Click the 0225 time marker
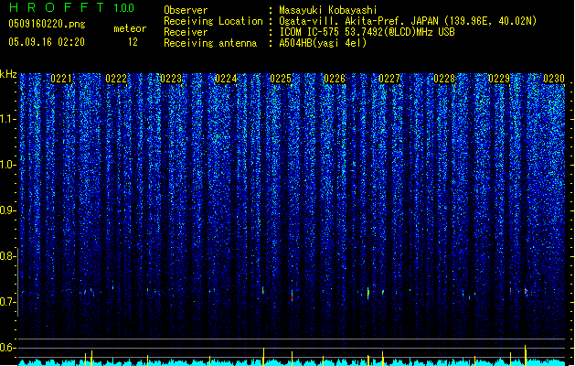The height and width of the screenshot is (366, 575). click(x=281, y=79)
